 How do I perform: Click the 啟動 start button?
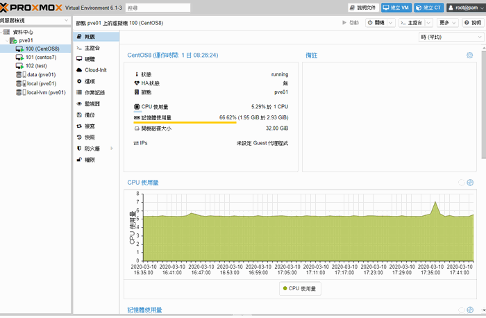[x=350, y=23]
